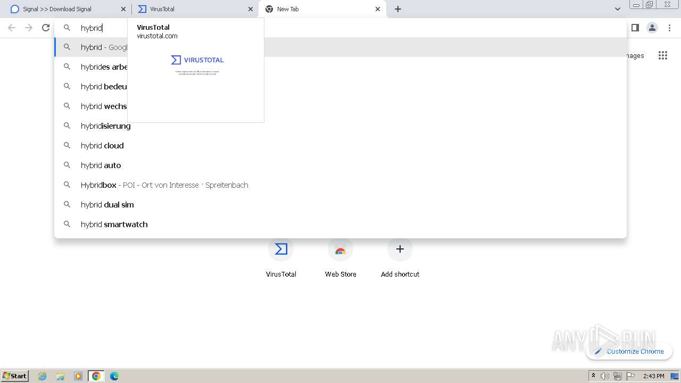Viewport: 681px width, 383px height.
Task: Open the tab search dropdown
Action: [617, 9]
